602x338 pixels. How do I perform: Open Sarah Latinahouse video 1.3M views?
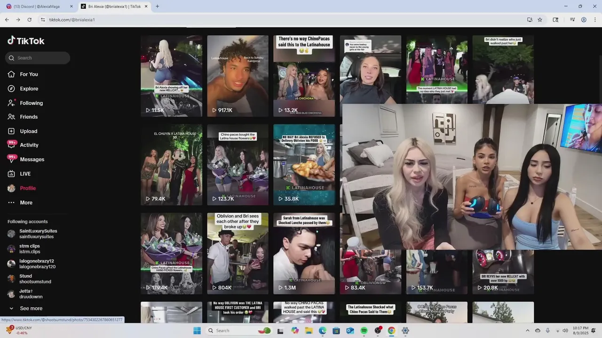(304, 253)
